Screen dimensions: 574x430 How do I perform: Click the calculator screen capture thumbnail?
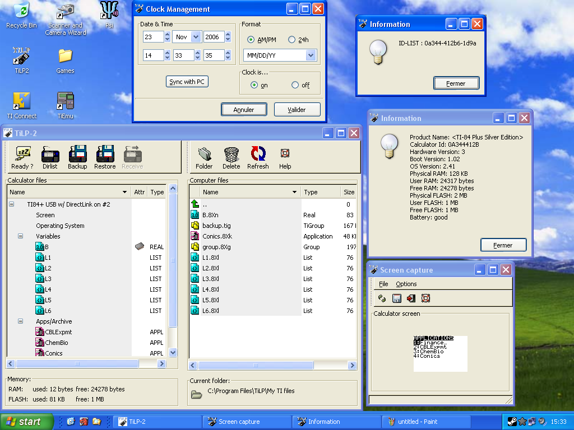coord(441,354)
